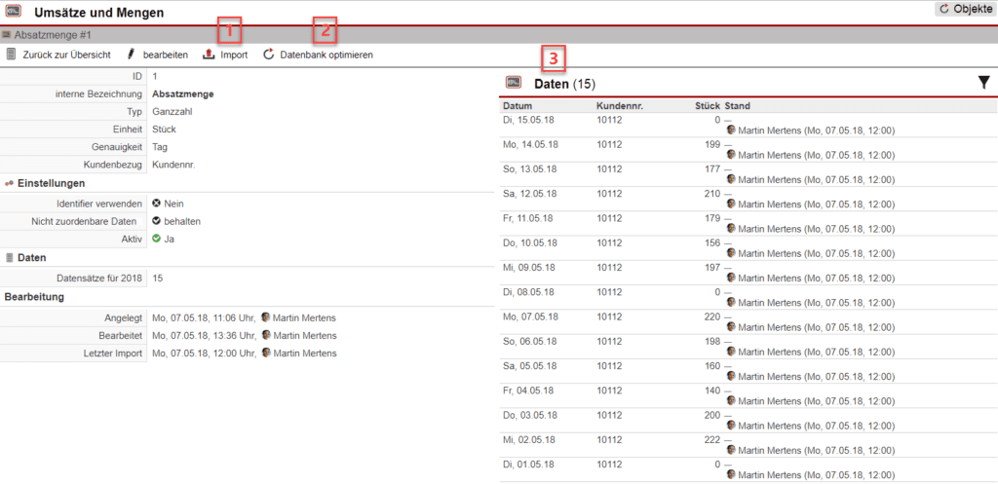
Task: Click the pencil bearbeiten icon
Action: (x=131, y=55)
